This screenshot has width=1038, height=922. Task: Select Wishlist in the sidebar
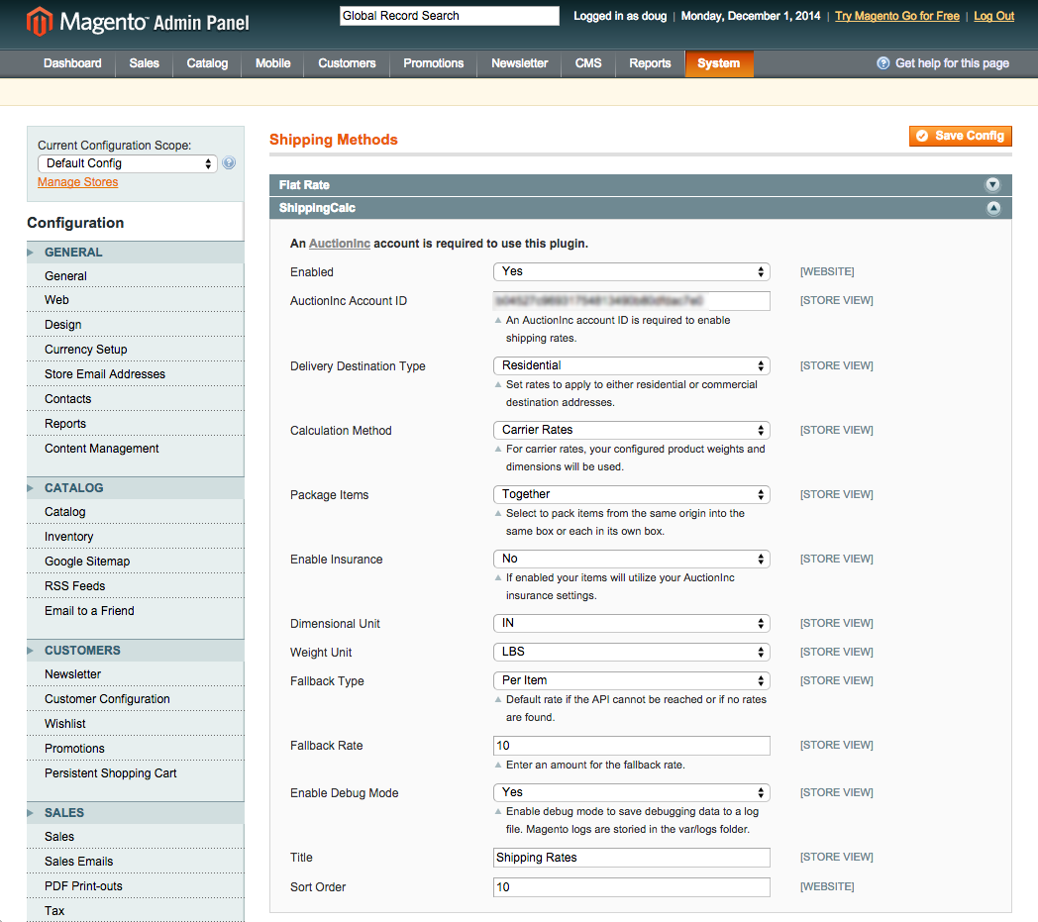click(x=135, y=724)
